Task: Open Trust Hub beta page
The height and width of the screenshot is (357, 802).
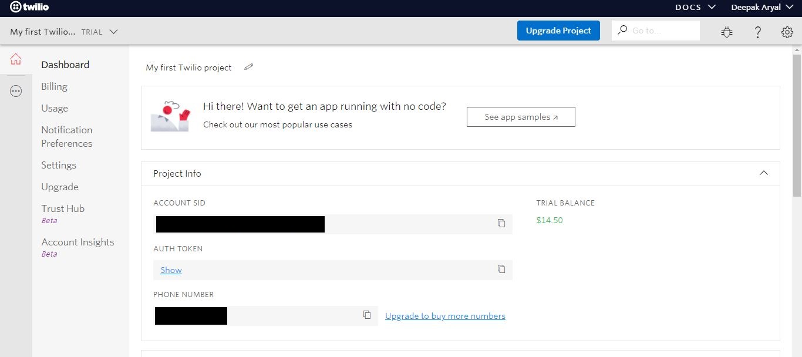Action: [x=63, y=214]
